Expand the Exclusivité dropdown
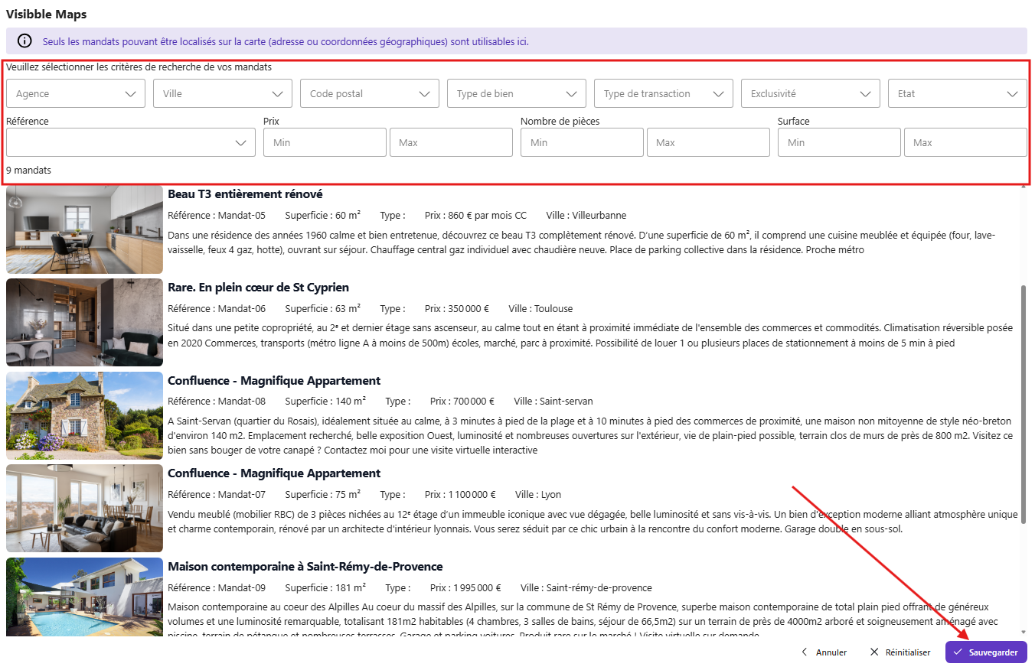This screenshot has height=670, width=1035. click(810, 93)
